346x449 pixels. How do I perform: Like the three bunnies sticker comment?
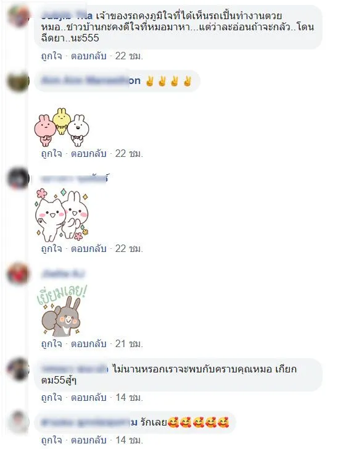[x=51, y=154]
